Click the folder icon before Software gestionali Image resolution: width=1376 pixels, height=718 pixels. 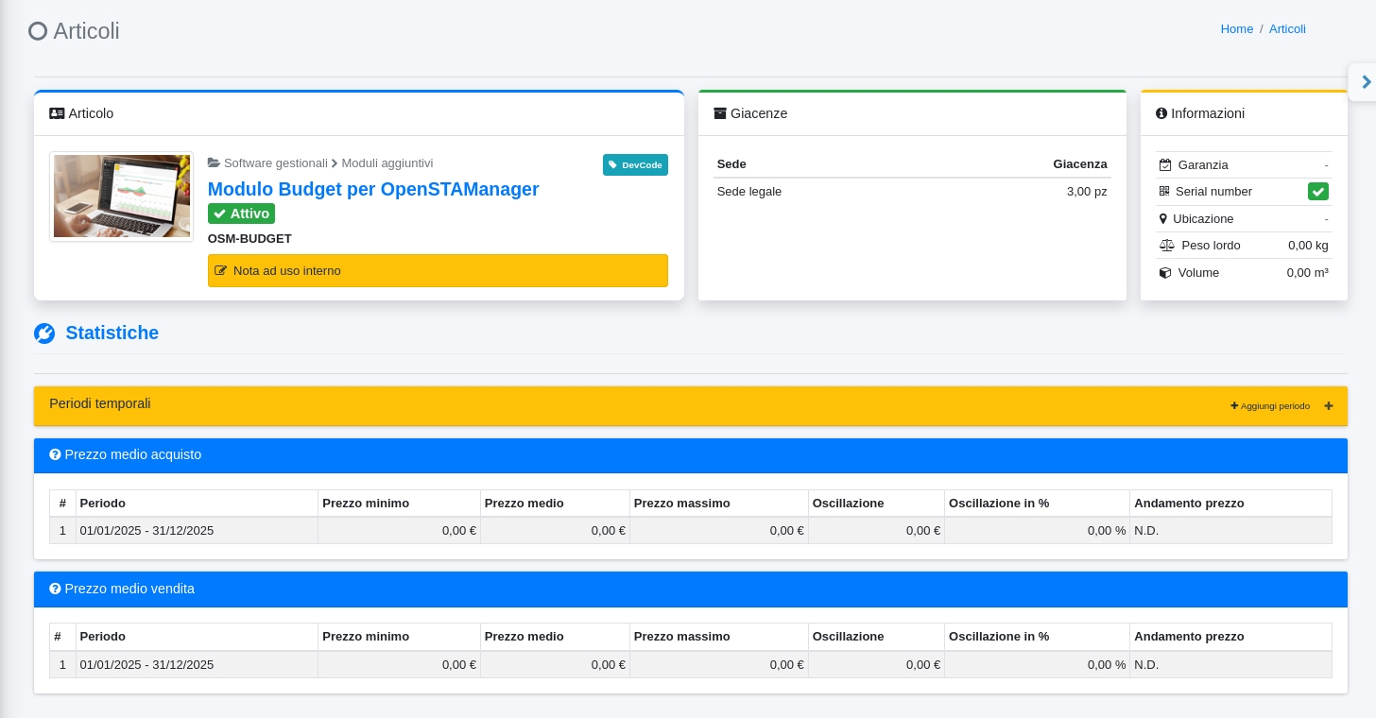click(214, 163)
